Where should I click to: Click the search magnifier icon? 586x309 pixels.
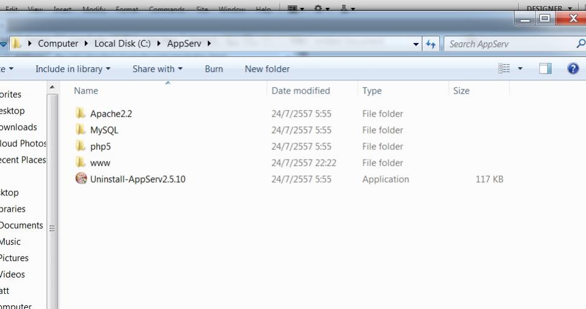coord(581,44)
